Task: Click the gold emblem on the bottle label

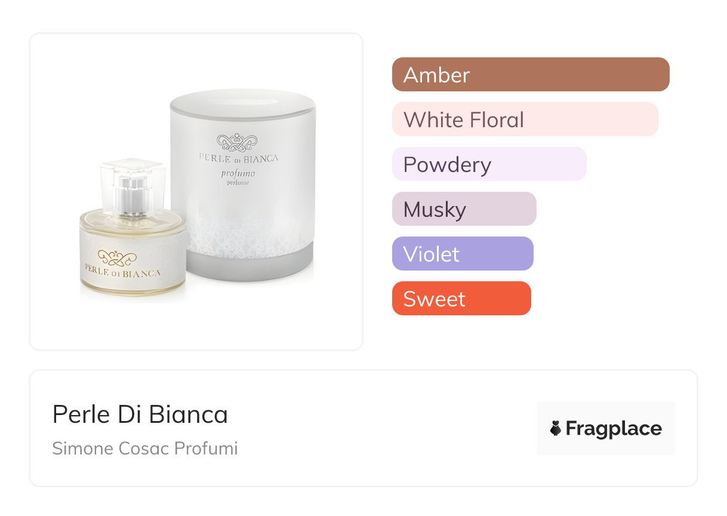Action: click(118, 258)
